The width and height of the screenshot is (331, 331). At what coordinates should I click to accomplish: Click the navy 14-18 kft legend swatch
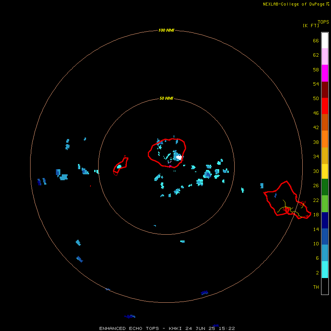pyautogui.click(x=325, y=220)
